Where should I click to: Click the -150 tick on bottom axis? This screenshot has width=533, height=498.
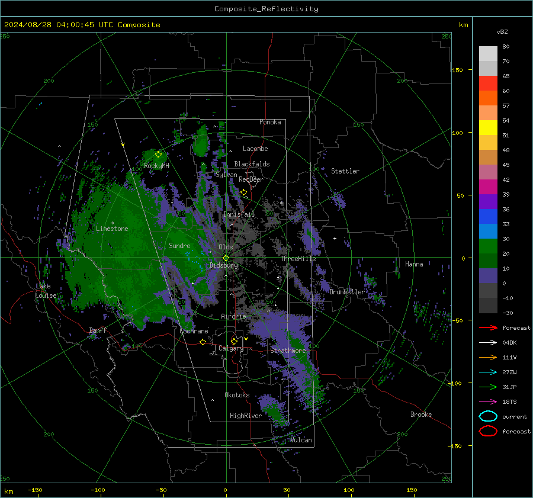[35, 490]
